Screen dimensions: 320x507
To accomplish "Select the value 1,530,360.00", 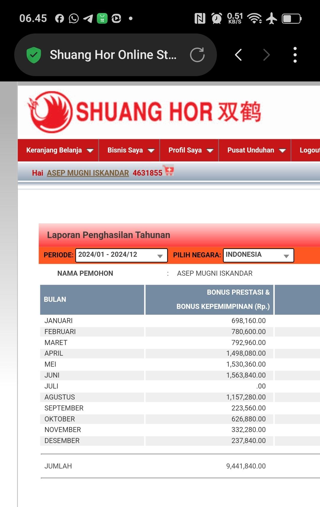I will (x=246, y=364).
